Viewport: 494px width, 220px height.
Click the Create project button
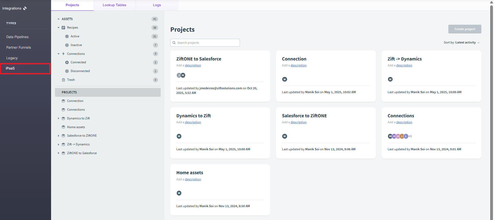tap(465, 29)
